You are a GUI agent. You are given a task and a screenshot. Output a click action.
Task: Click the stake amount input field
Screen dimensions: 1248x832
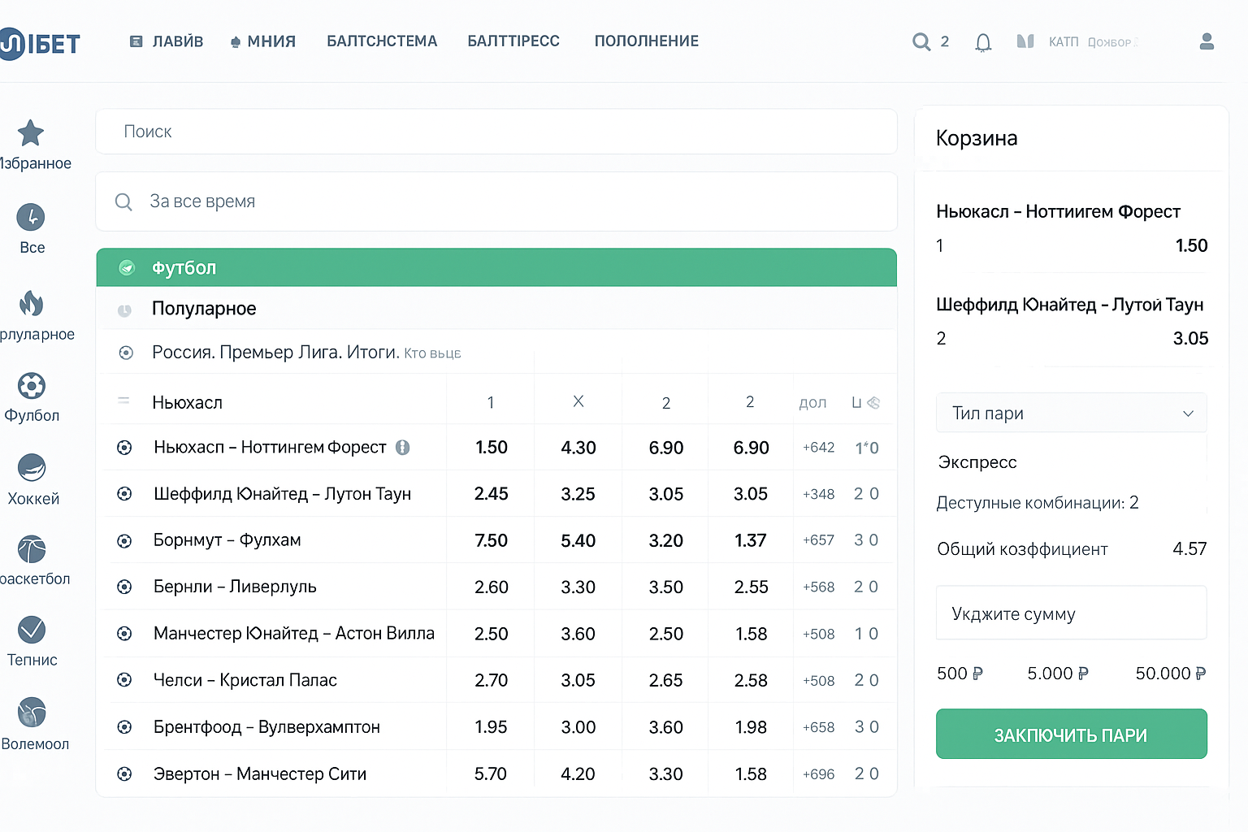pyautogui.click(x=1071, y=613)
